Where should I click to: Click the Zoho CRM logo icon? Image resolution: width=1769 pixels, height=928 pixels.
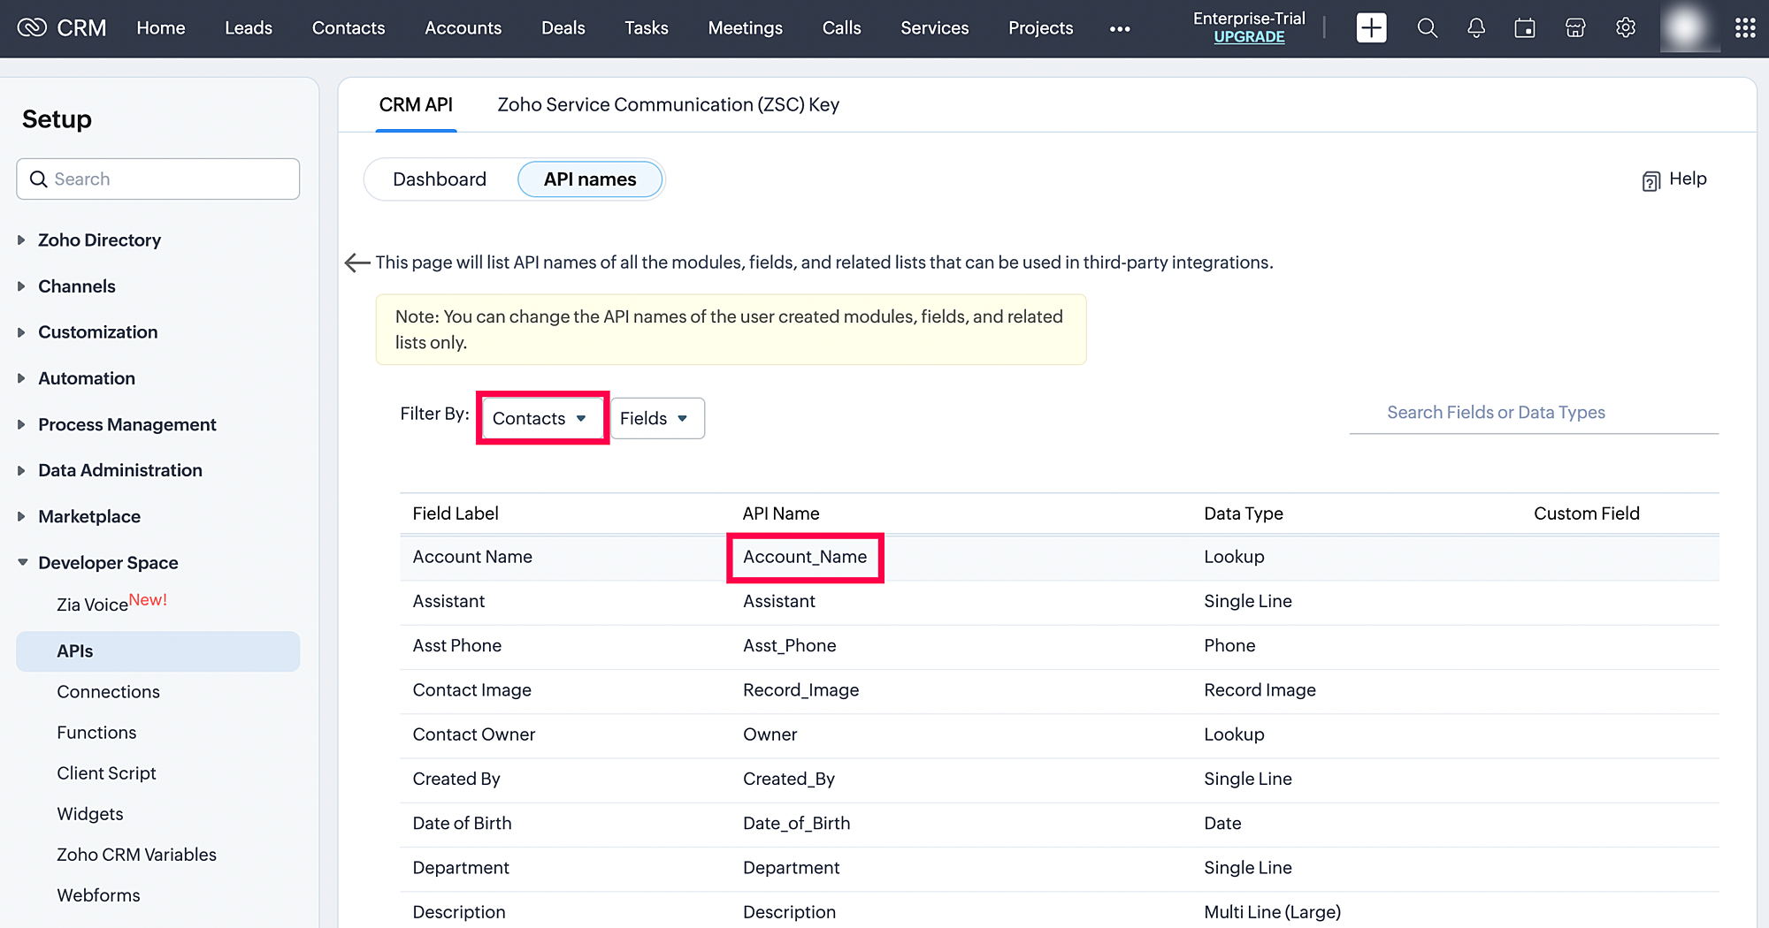[32, 28]
